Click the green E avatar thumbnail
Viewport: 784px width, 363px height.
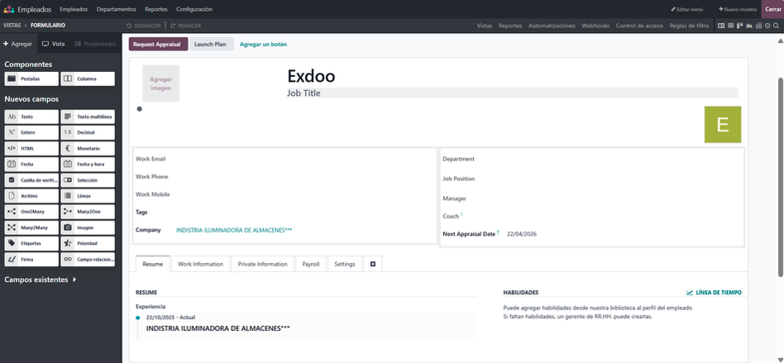pos(723,125)
